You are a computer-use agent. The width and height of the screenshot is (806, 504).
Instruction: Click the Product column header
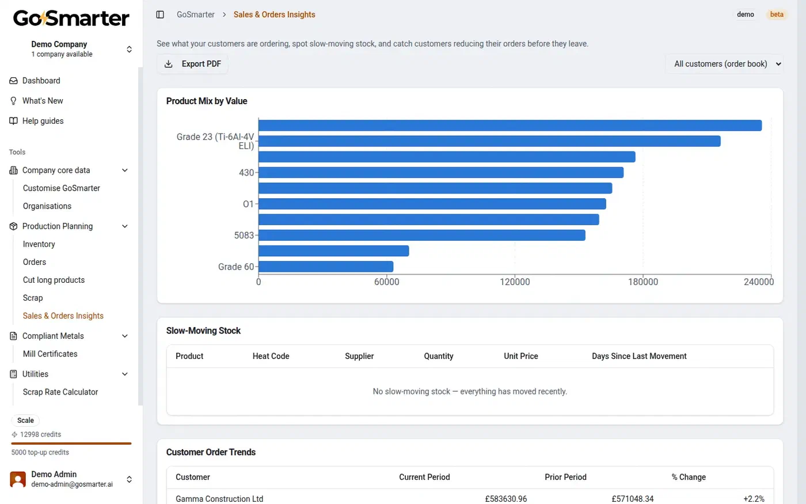coord(189,356)
